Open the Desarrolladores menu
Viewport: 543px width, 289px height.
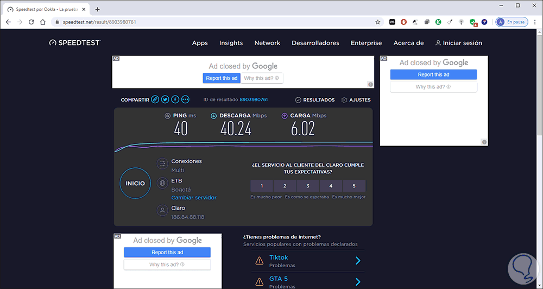coord(315,43)
